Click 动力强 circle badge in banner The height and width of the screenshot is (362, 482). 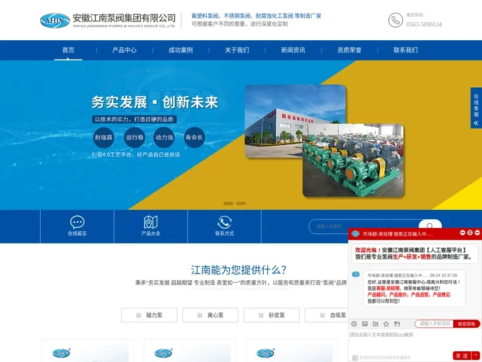pos(164,137)
